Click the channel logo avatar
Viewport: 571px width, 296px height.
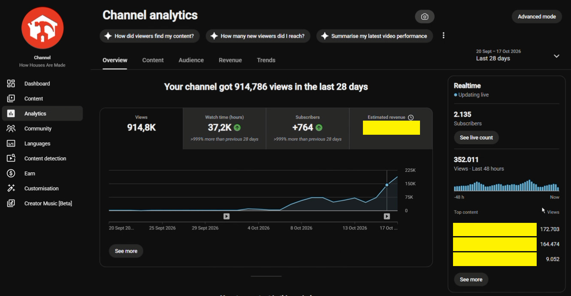[42, 28]
